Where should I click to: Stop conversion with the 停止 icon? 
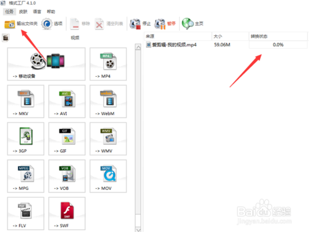click(x=135, y=24)
